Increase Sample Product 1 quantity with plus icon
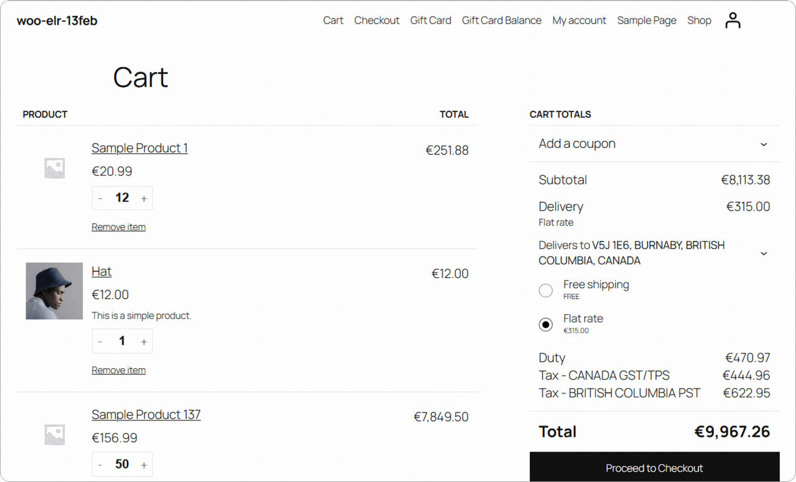 pyautogui.click(x=144, y=198)
